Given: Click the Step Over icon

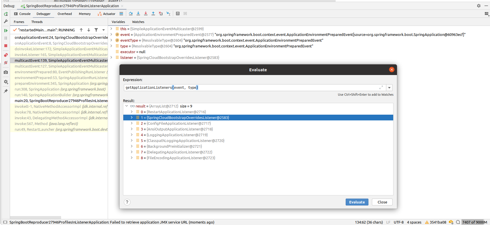Looking at the screenshot, I should (131, 14).
